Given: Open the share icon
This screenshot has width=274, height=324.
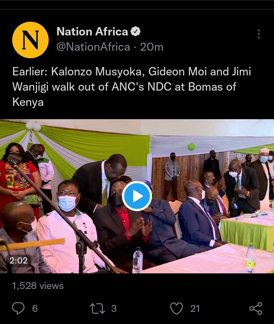Looking at the screenshot, I should [256, 308].
